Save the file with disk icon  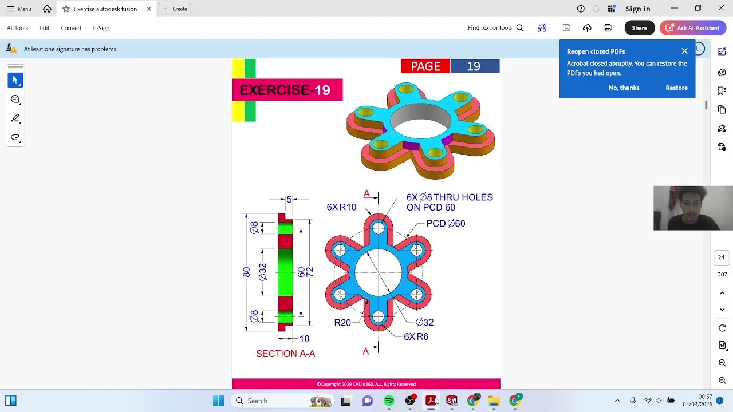(566, 27)
